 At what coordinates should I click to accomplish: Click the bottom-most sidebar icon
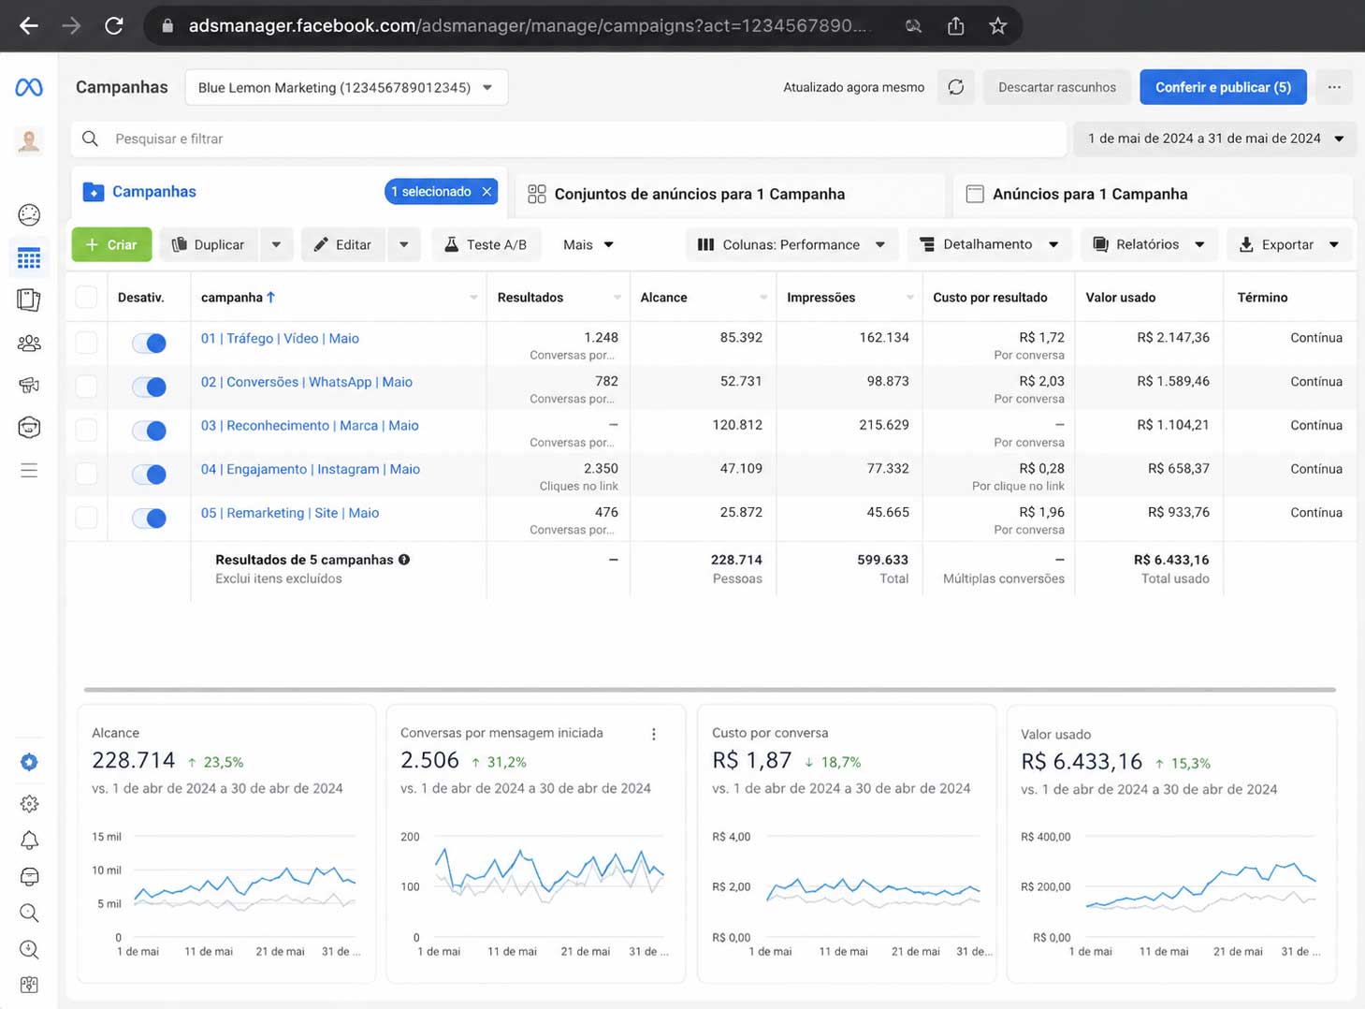[29, 985]
